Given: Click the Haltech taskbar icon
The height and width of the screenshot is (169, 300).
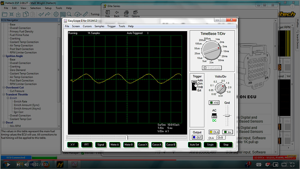Looking at the screenshot, I should pos(60,164).
